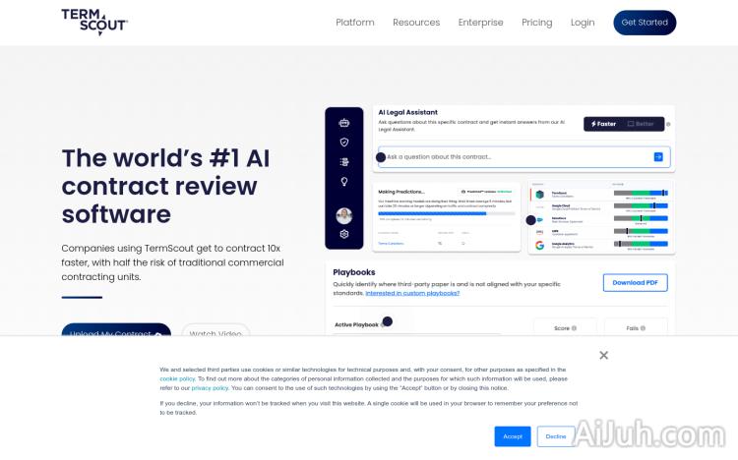Open the Platform menu
Screen dimensions: 738x460
355,23
